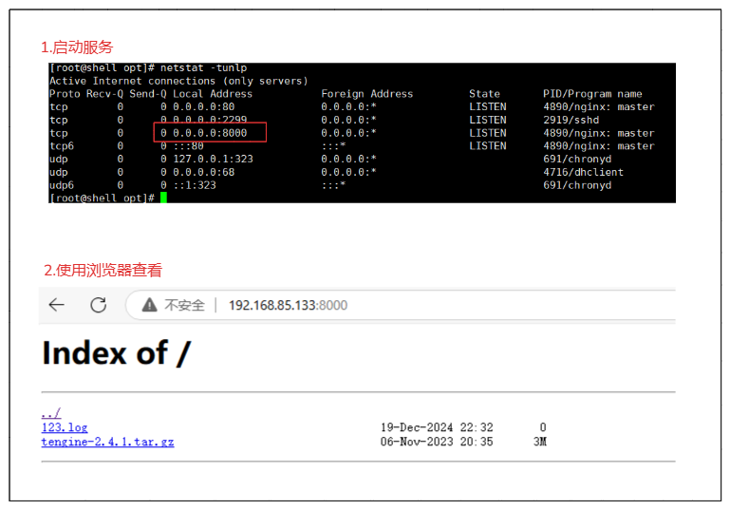Click the 4716/dhclient program entry
This screenshot has width=730, height=510.
coord(583,172)
